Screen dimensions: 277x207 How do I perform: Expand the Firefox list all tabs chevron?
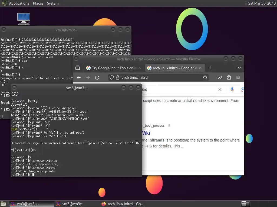(239, 68)
